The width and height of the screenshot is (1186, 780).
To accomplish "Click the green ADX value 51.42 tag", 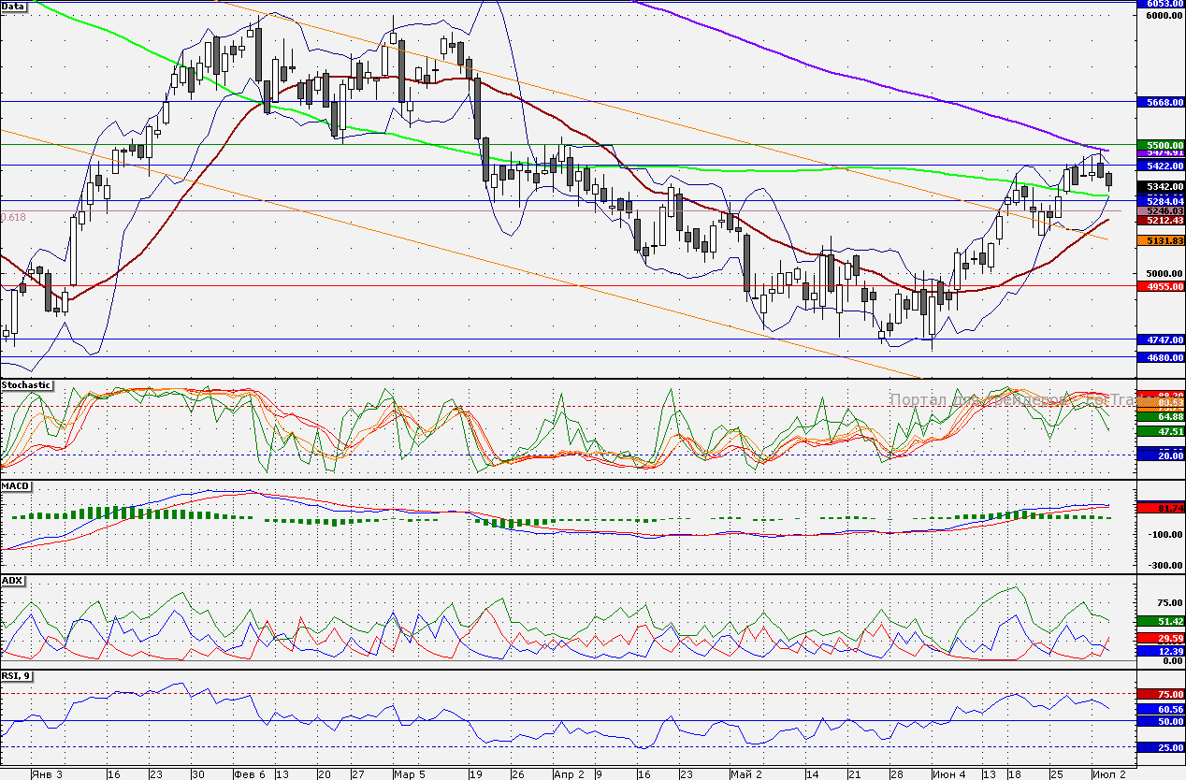I will point(1160,621).
